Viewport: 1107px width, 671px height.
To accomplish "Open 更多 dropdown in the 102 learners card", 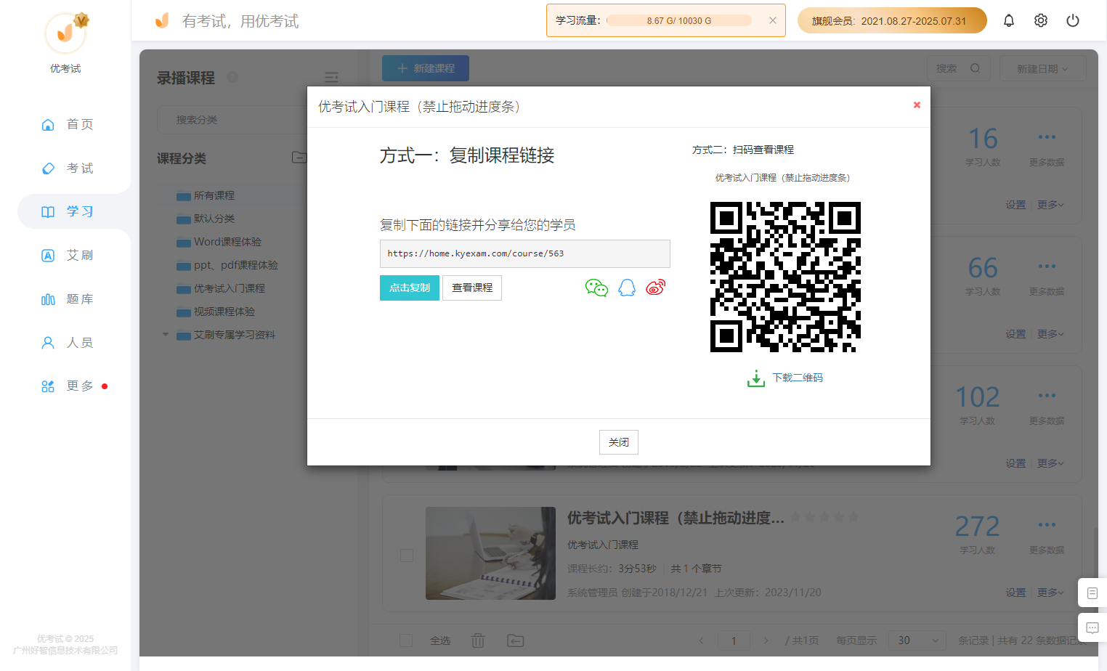I will pyautogui.click(x=1050, y=463).
